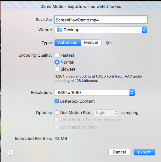Open the Where location dropdown showing Desktop
Viewport: 161px width, 162px height.
tap(101, 30)
